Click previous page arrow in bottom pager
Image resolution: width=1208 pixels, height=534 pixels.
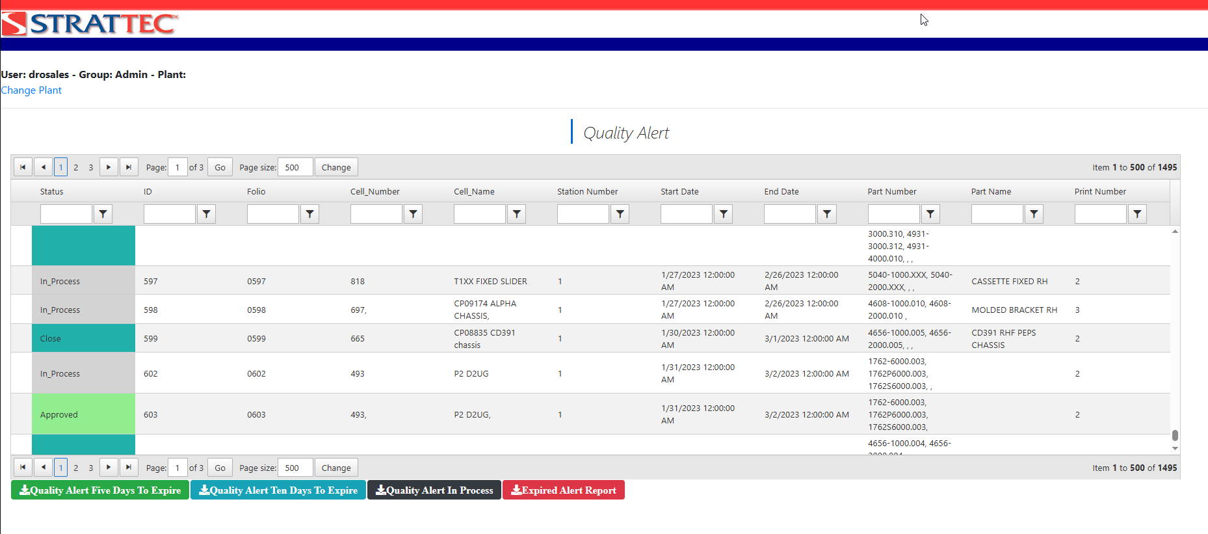click(44, 467)
